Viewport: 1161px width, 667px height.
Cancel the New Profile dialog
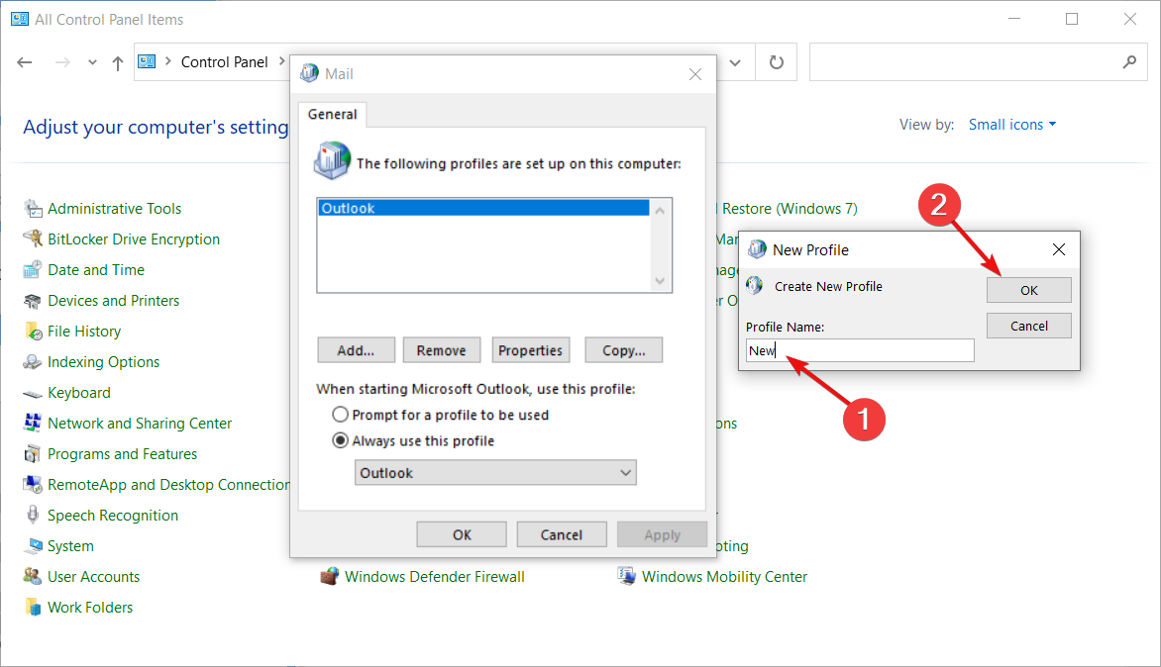(1029, 327)
